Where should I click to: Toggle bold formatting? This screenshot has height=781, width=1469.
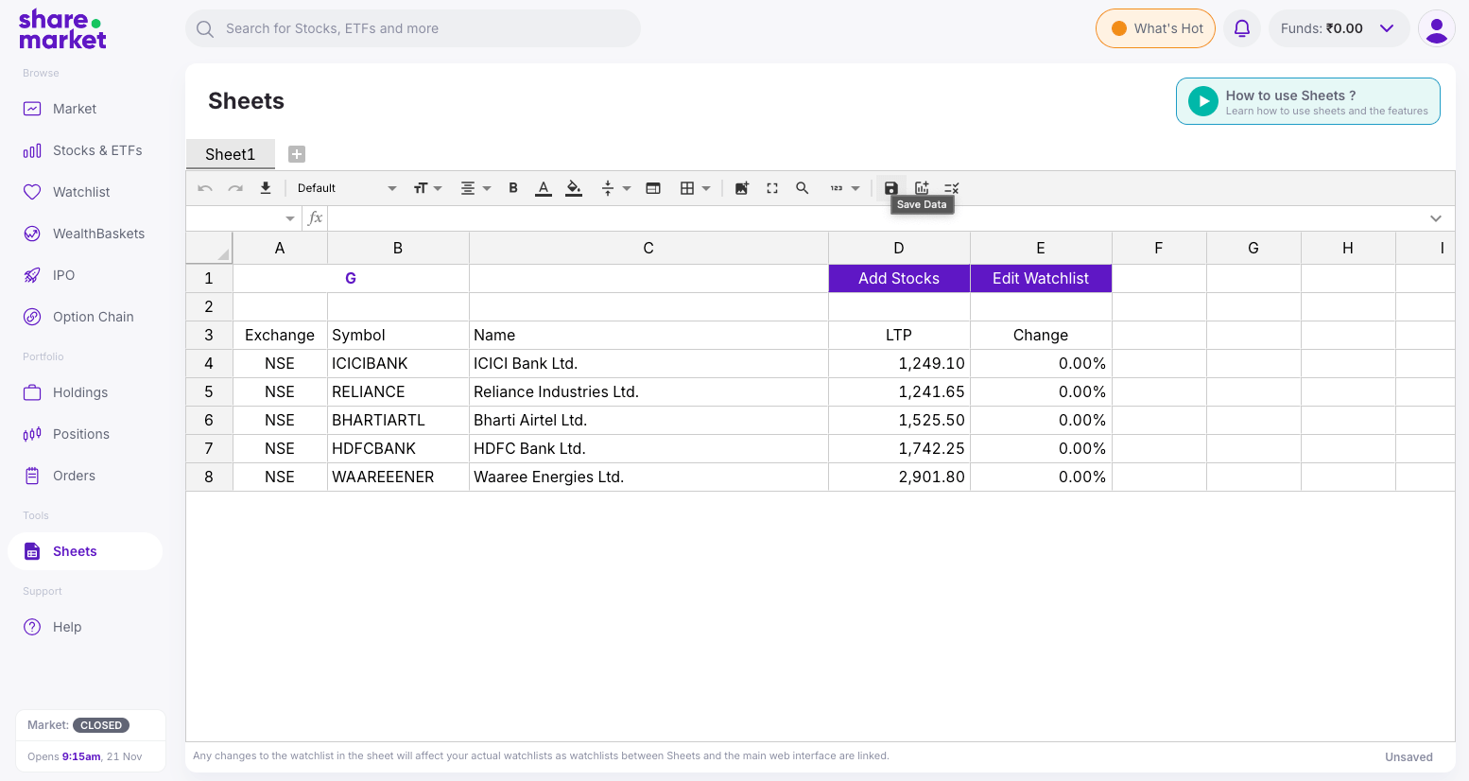513,188
